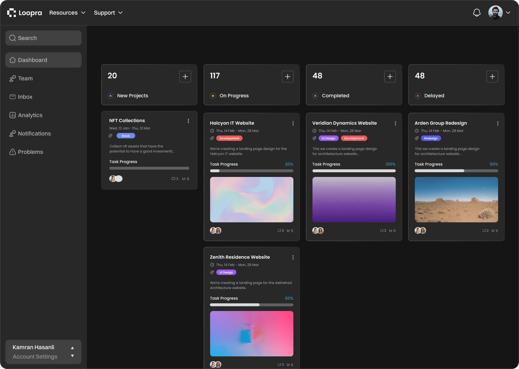Focus the Search field
The width and height of the screenshot is (519, 369).
click(x=43, y=38)
